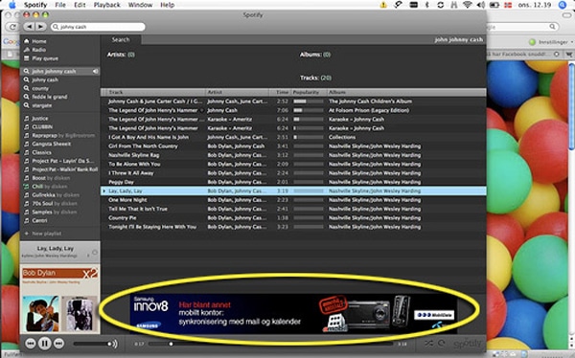Open the Bob Dylan artist banner

(59, 274)
